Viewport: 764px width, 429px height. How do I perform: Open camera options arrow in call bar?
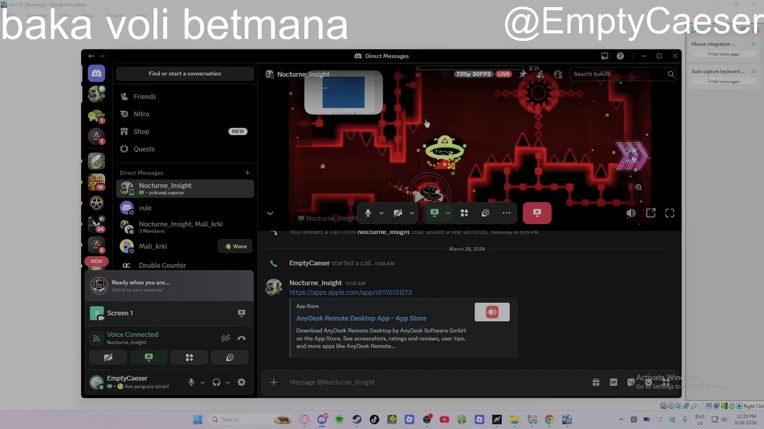411,213
